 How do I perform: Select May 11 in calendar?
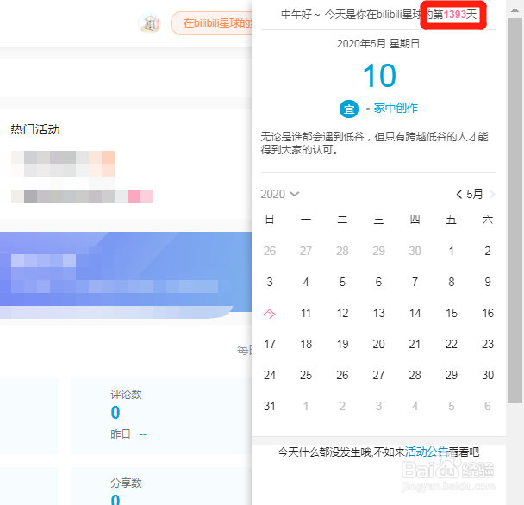tap(306, 313)
